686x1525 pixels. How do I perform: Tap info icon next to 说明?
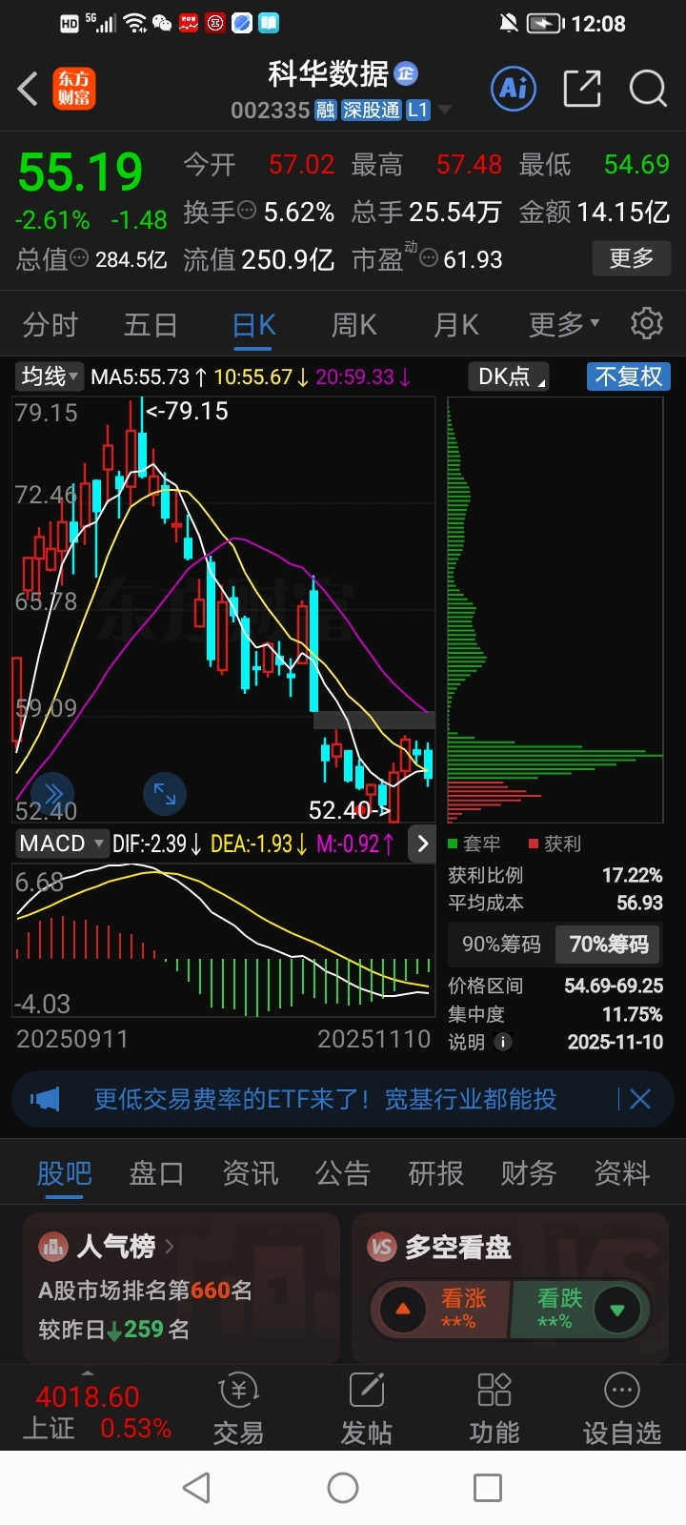click(502, 1042)
